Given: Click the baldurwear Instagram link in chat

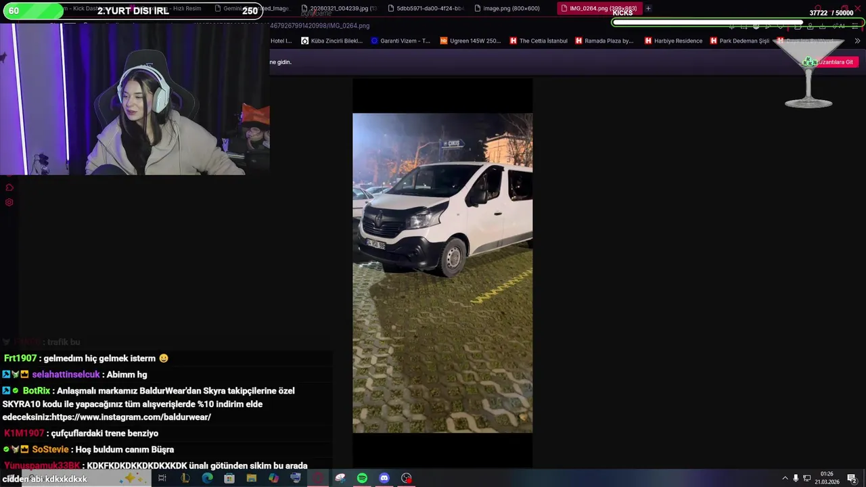Looking at the screenshot, I should click(131, 417).
